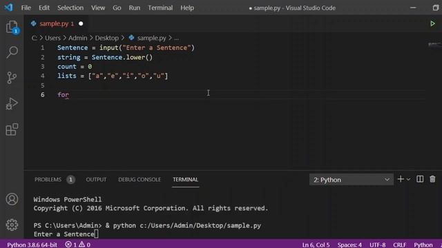This screenshot has height=248, width=442.
Task: Open the Extensions view
Action: click(12, 130)
